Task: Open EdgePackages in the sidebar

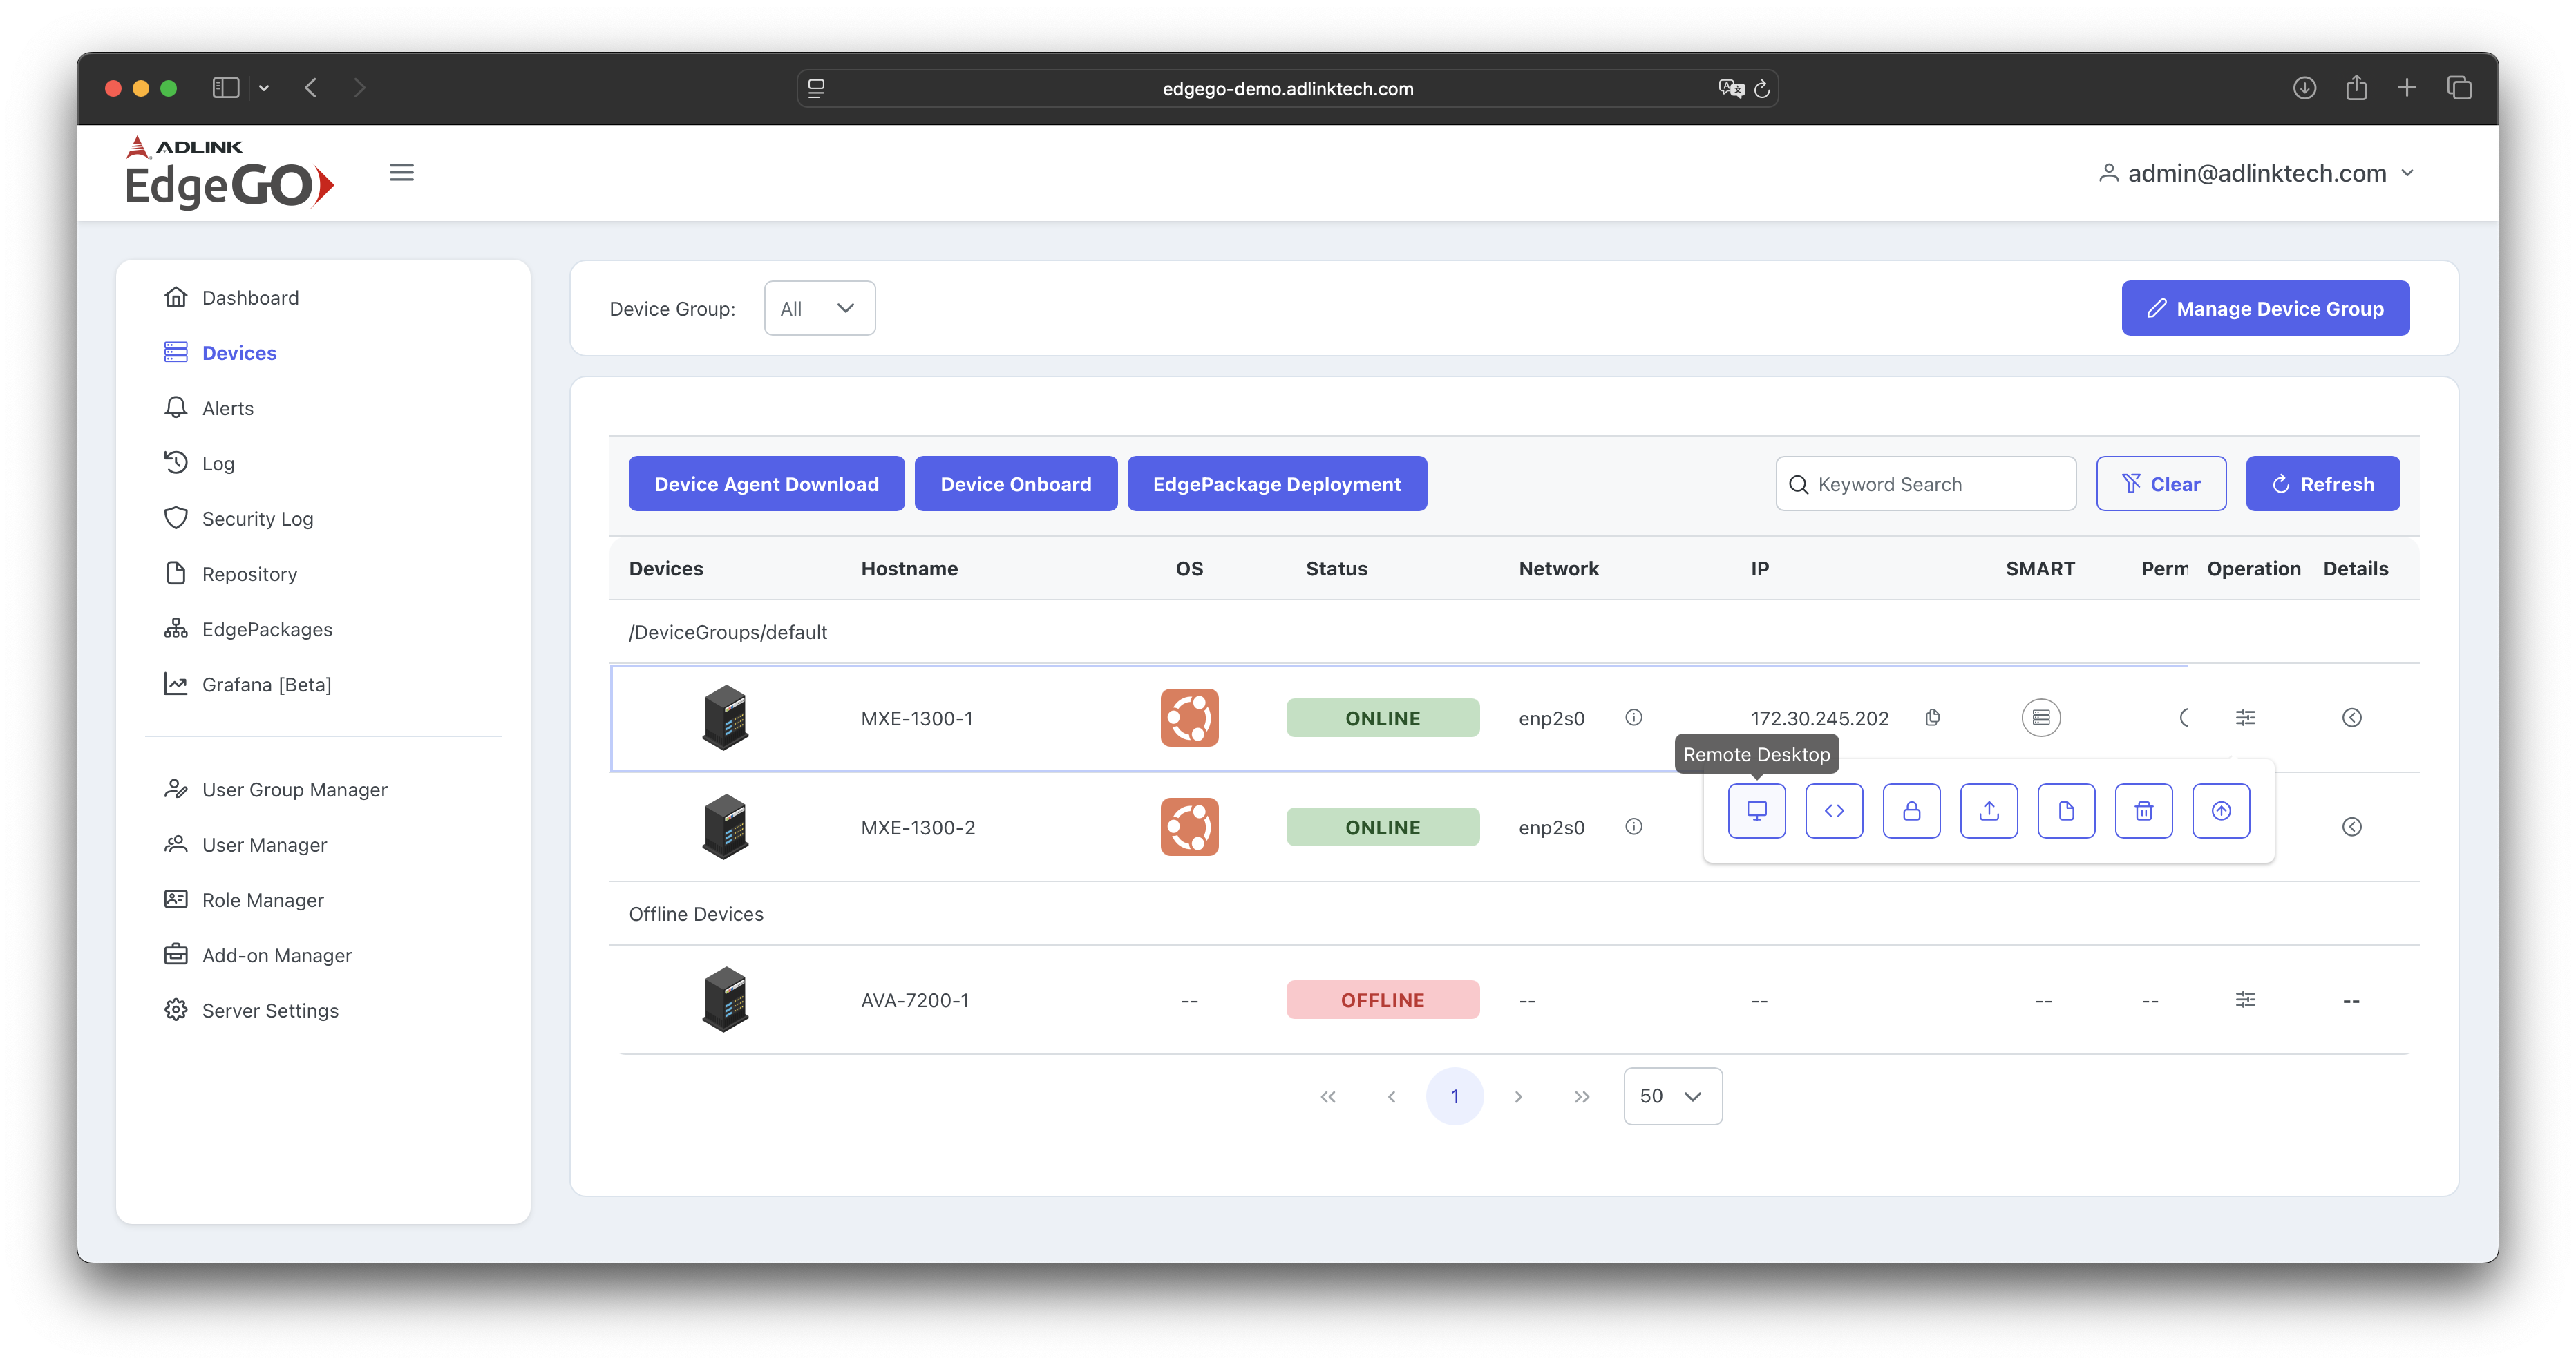Action: tap(266, 629)
